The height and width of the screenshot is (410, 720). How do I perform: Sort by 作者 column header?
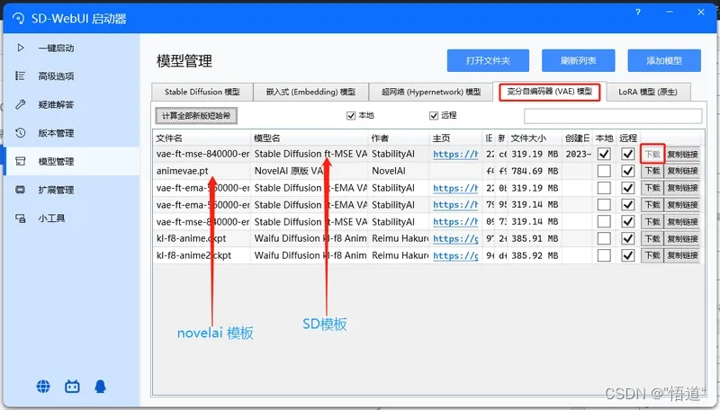pos(399,138)
